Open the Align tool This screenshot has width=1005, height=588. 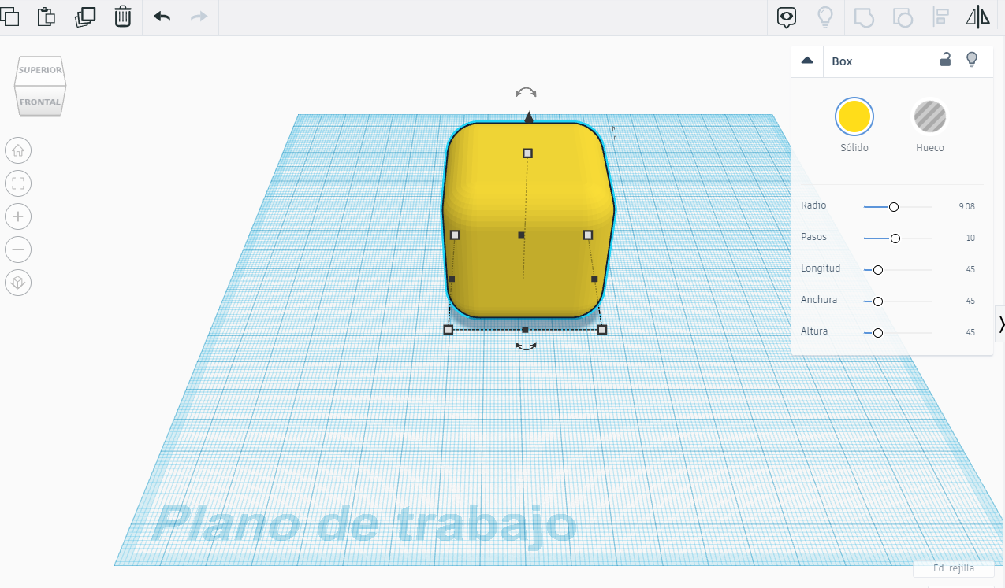coord(942,16)
